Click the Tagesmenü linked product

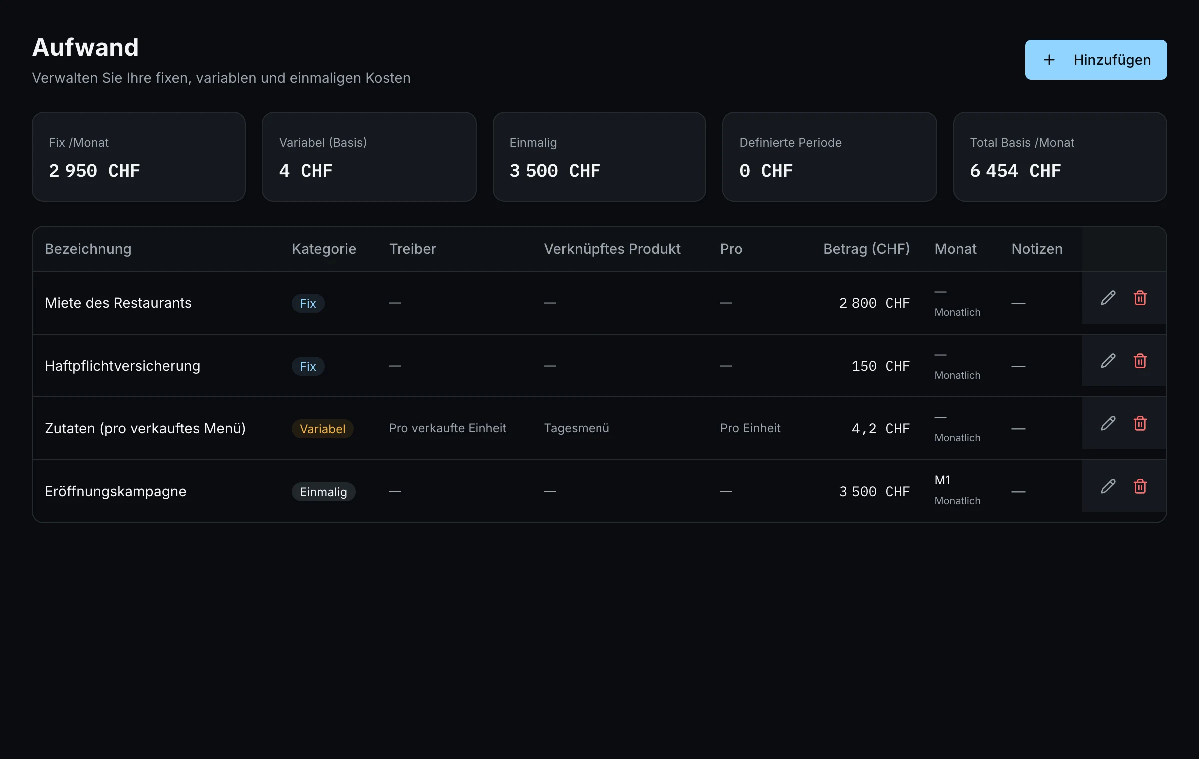coord(576,428)
